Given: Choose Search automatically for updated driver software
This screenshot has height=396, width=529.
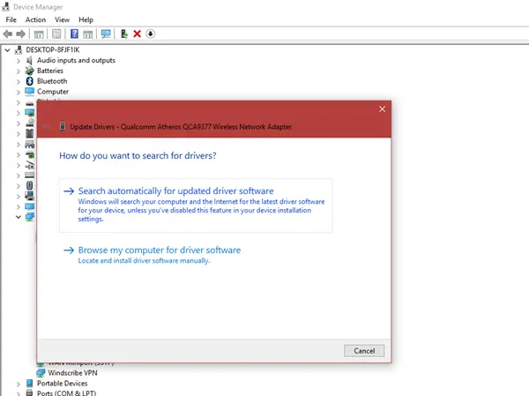Looking at the screenshot, I should (196, 205).
